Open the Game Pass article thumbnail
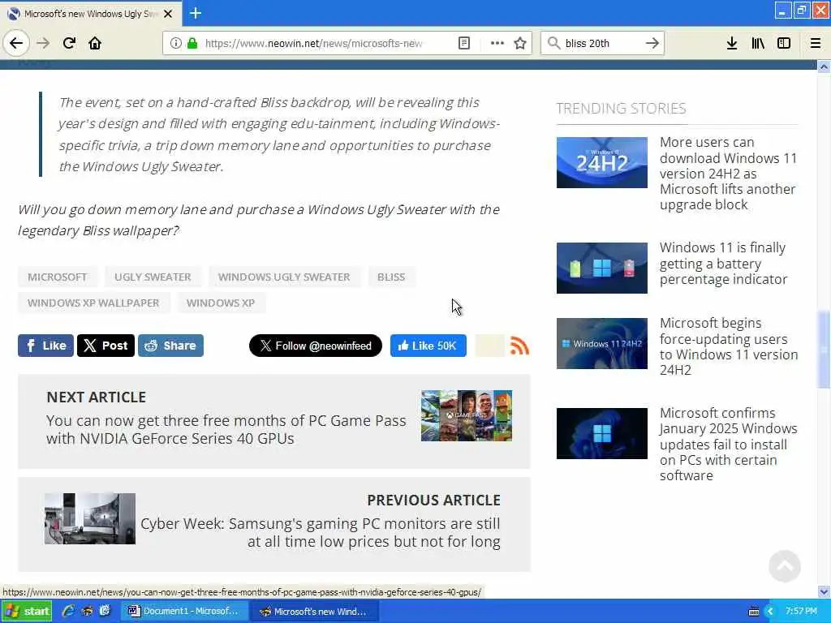 click(x=467, y=416)
